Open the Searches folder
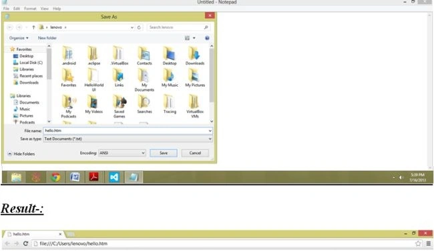 144,104
